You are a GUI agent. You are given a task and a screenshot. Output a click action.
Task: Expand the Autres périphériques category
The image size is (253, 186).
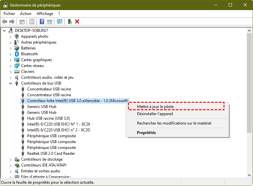point(10,43)
